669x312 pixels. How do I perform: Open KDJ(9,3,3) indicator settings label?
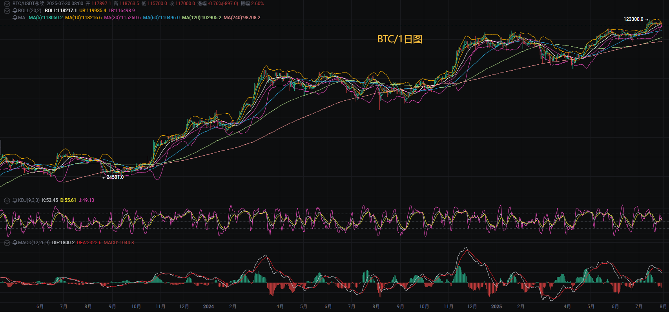[29, 200]
